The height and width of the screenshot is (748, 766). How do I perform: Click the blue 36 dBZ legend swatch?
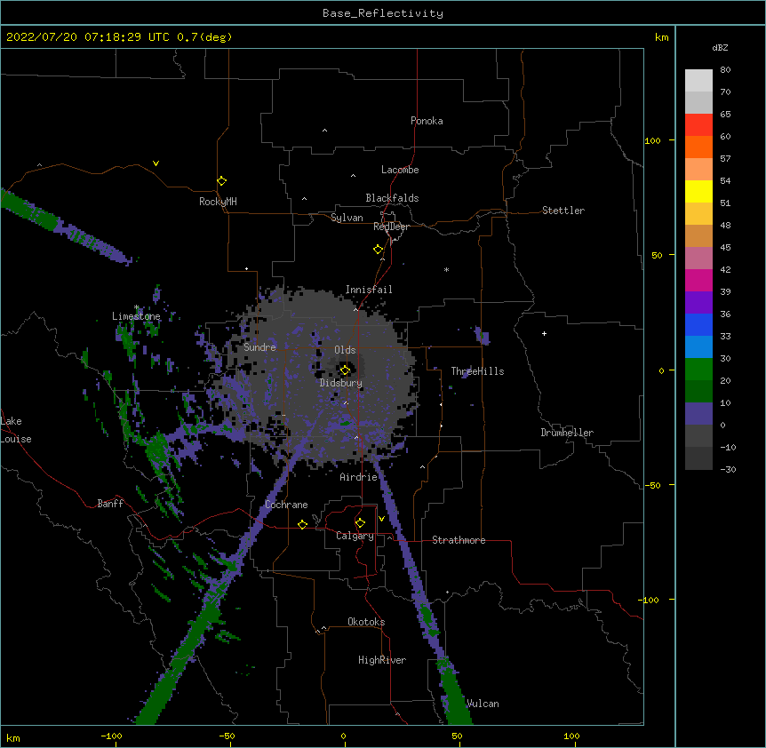(698, 324)
